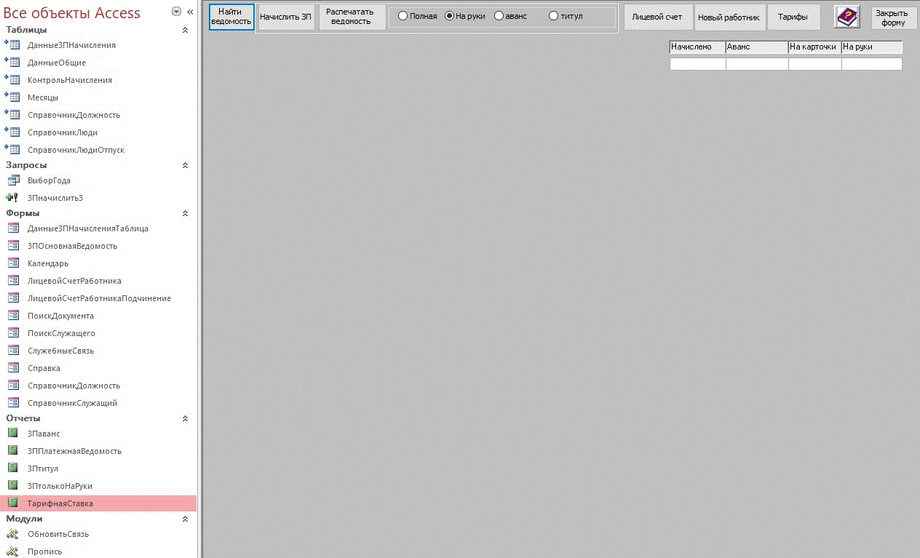Click the Закрыть форму button
The image size is (920, 558).
893,17
